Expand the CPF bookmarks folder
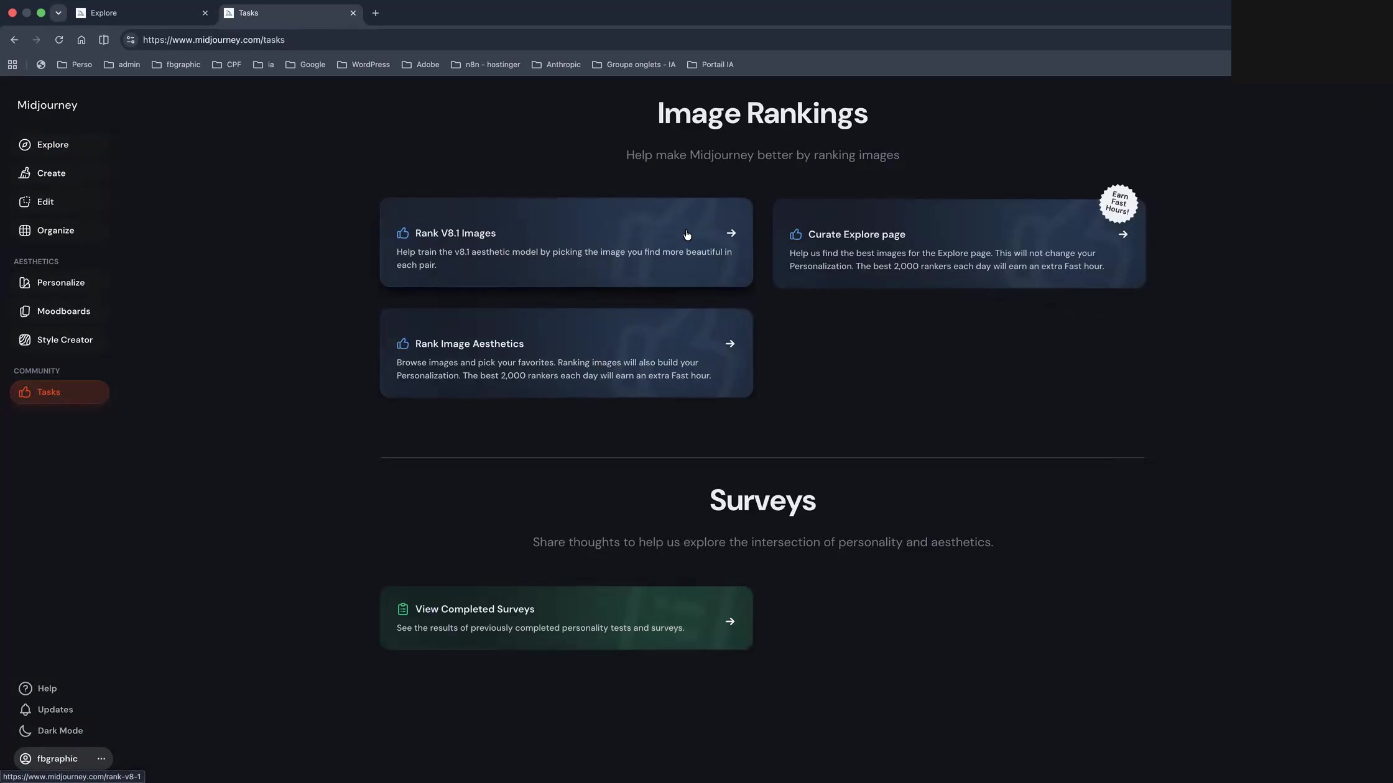Image resolution: width=1393 pixels, height=783 pixels. point(226,65)
